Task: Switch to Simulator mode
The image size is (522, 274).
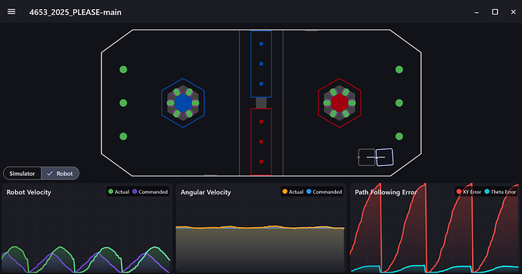Action: point(22,173)
